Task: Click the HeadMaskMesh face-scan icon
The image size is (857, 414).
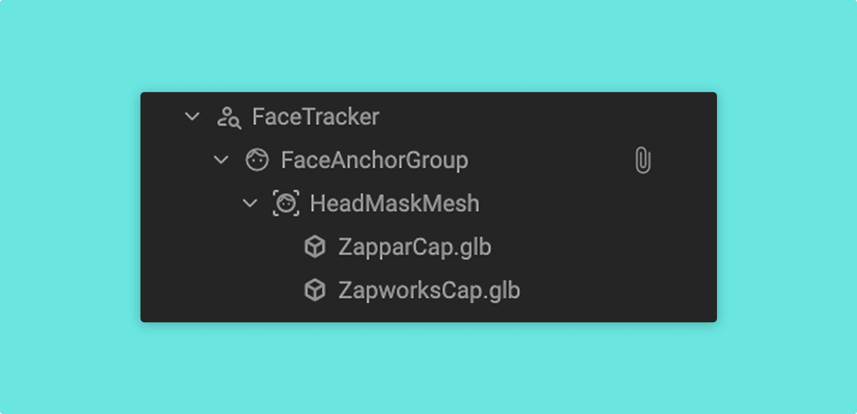Action: click(286, 203)
